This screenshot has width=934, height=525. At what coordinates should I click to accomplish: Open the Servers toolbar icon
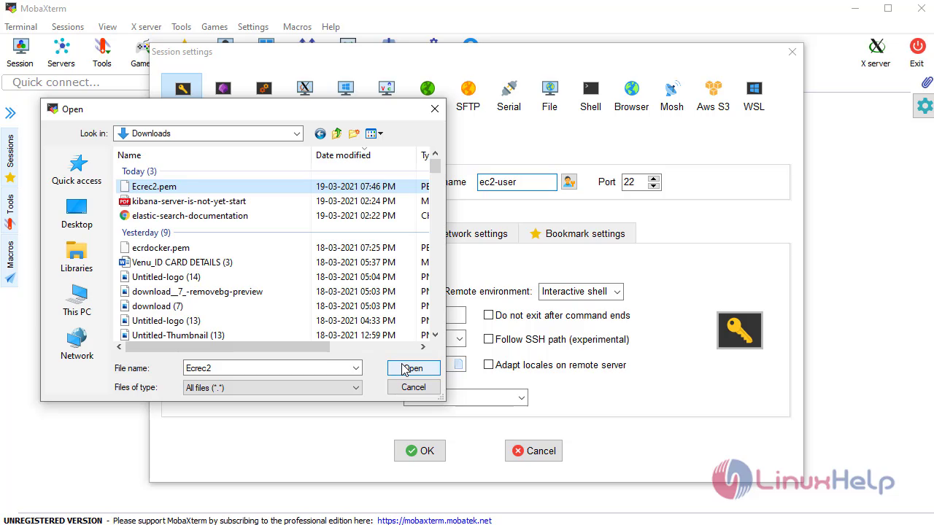[x=61, y=52]
